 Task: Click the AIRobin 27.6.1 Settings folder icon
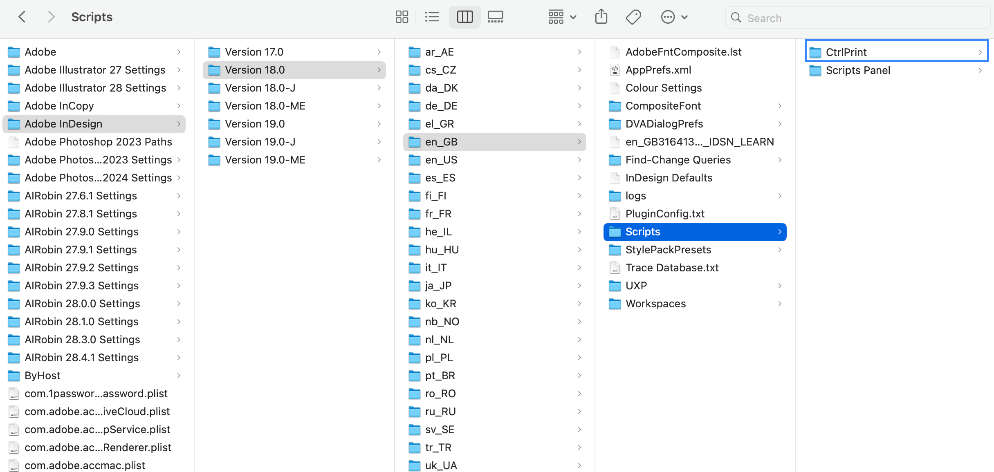click(14, 196)
